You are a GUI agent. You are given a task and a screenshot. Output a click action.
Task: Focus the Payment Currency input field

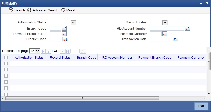pyautogui.click(x=156, y=34)
